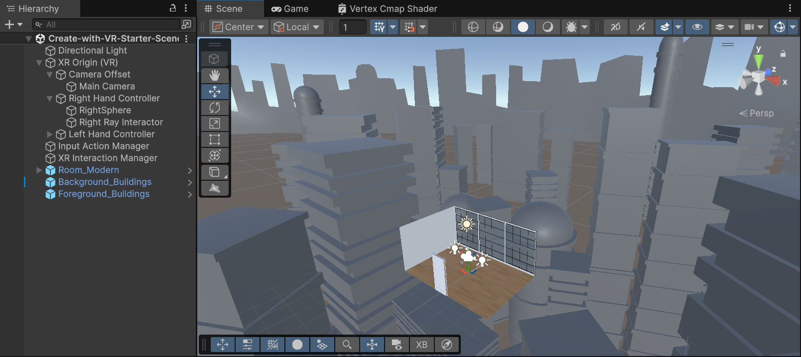
Task: Toggle scene visibility eye icon
Action: click(x=697, y=27)
